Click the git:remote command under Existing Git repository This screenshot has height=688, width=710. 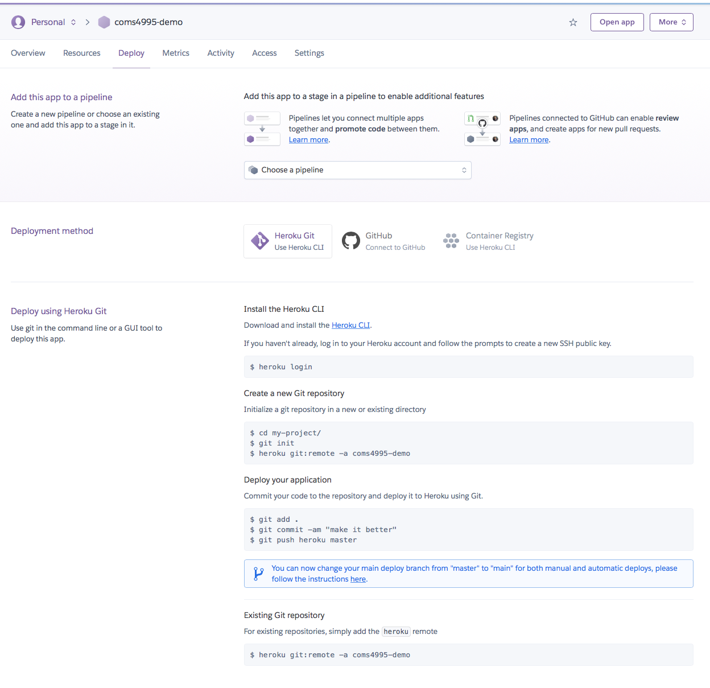point(469,655)
